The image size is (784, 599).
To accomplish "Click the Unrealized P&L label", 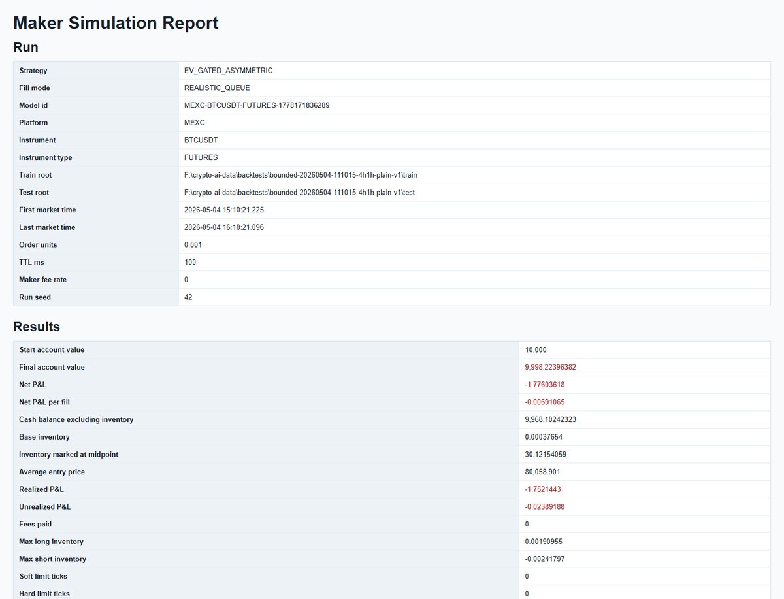I will (45, 507).
